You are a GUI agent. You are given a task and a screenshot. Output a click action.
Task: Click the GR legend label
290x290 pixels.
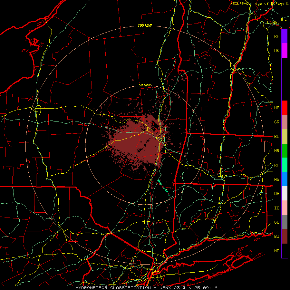click(x=277, y=122)
